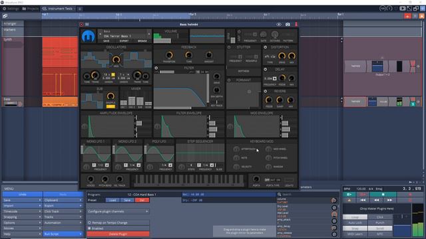Open the Projects tab
Image resolution: width=426 pixels, height=239 pixels.
coord(31,9)
